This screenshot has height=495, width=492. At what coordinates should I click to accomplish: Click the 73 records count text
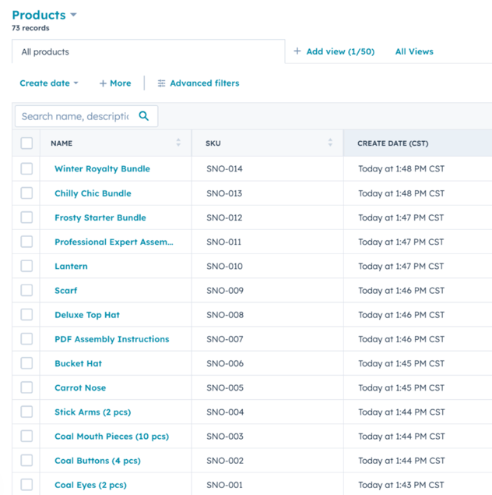coord(30,28)
